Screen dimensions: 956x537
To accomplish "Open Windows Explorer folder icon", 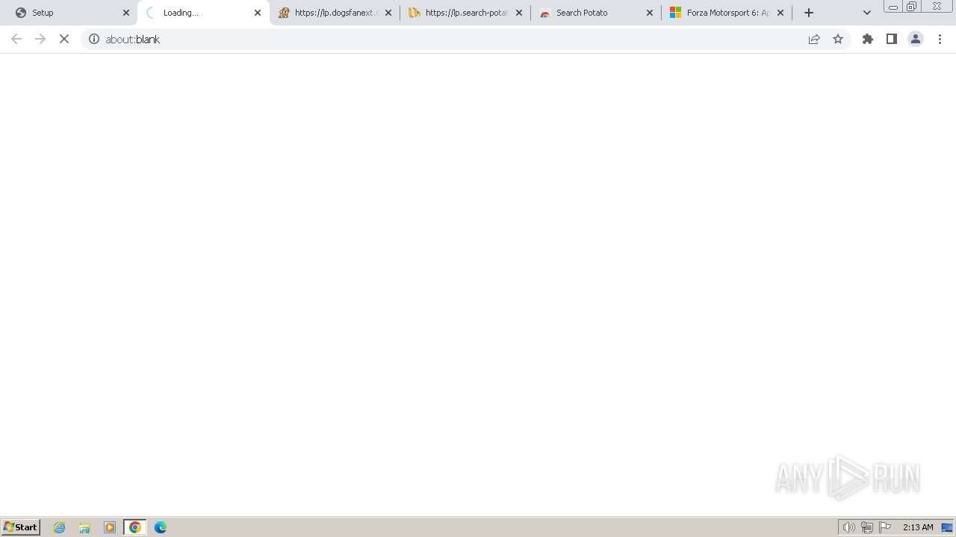I will (84, 527).
